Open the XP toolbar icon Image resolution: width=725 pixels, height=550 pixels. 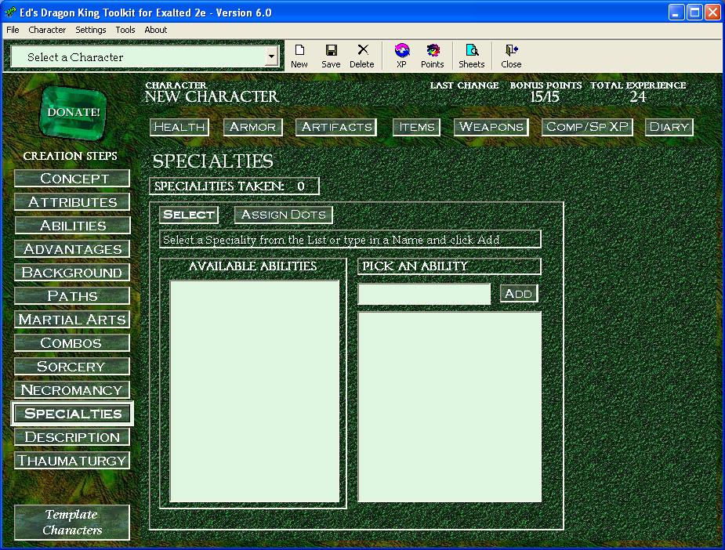401,56
